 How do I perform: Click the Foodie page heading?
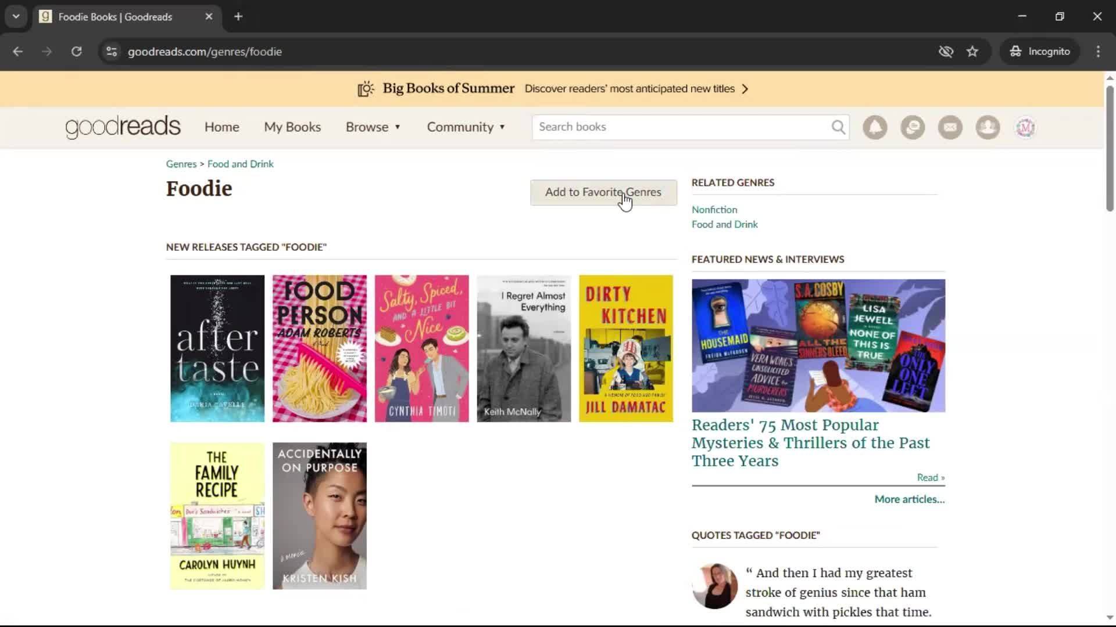click(199, 189)
